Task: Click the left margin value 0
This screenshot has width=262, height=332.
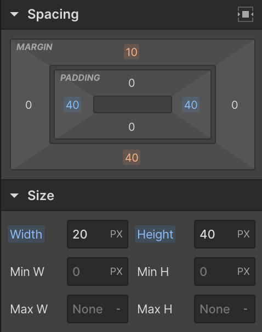Action: [29, 105]
